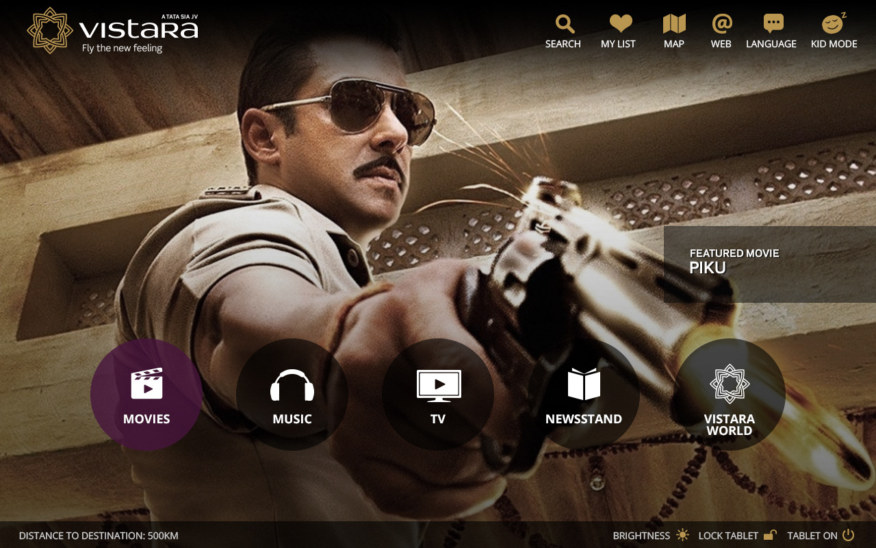Open My List heart icon
The width and height of the screenshot is (876, 548).
[620, 24]
